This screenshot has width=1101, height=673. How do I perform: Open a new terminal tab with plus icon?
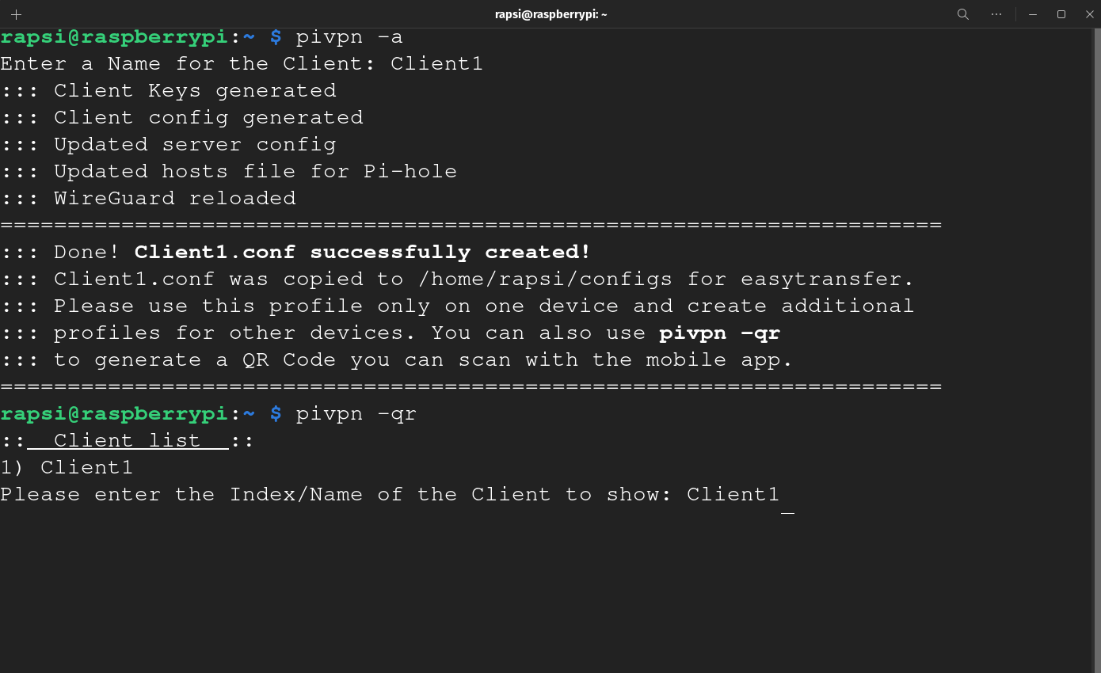coord(16,14)
